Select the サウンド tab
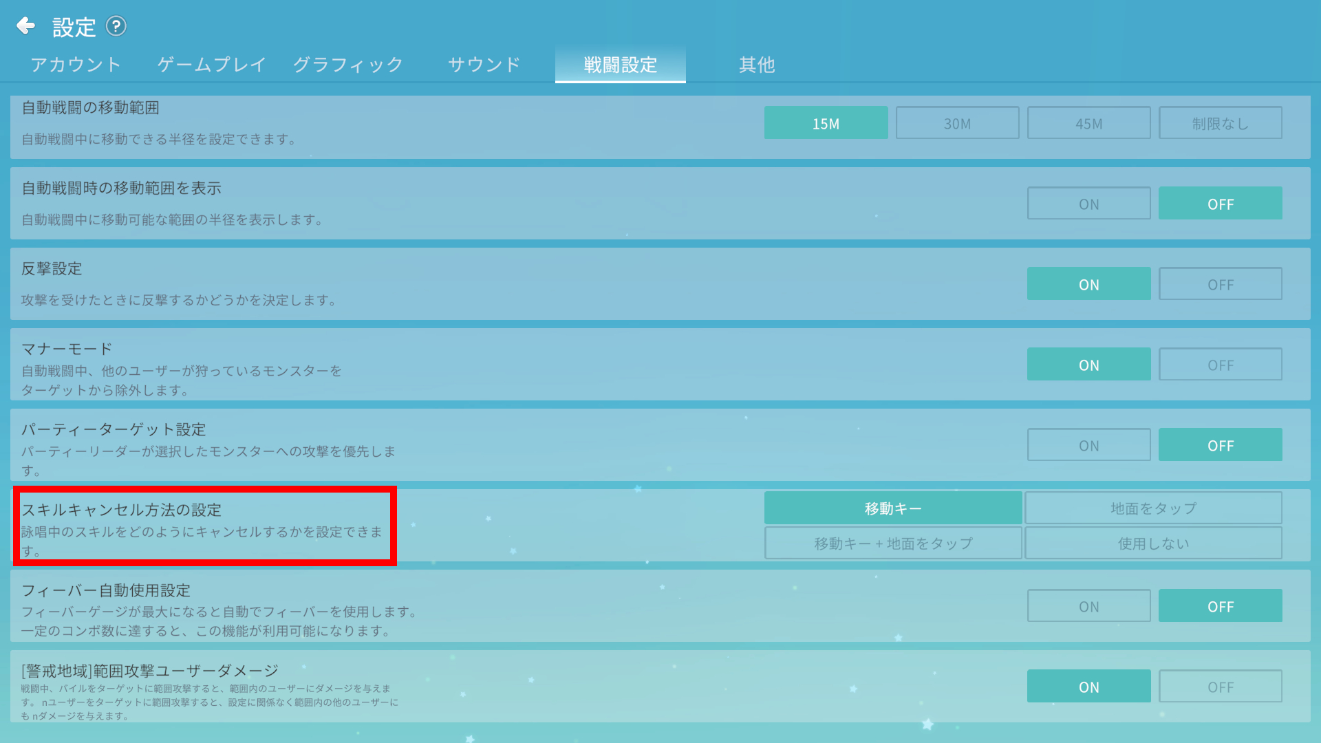The image size is (1321, 743). pyautogui.click(x=484, y=65)
